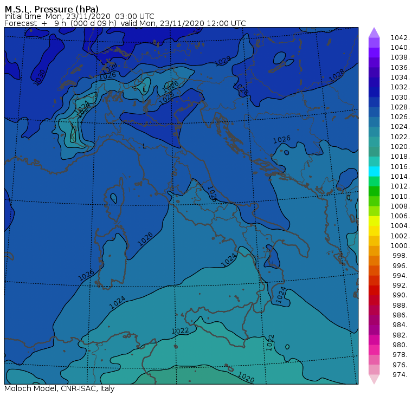The width and height of the screenshot is (412, 396).
Task: Click the legend value 1006.
Action: [x=400, y=216]
